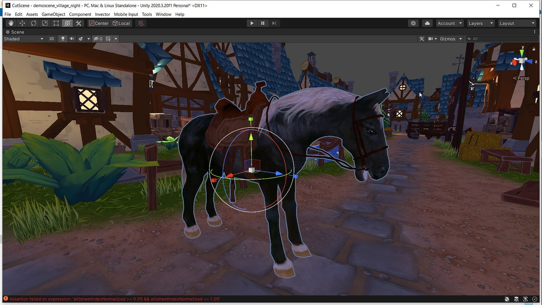542x305 pixels.
Task: Start Play mode
Action: (252, 23)
